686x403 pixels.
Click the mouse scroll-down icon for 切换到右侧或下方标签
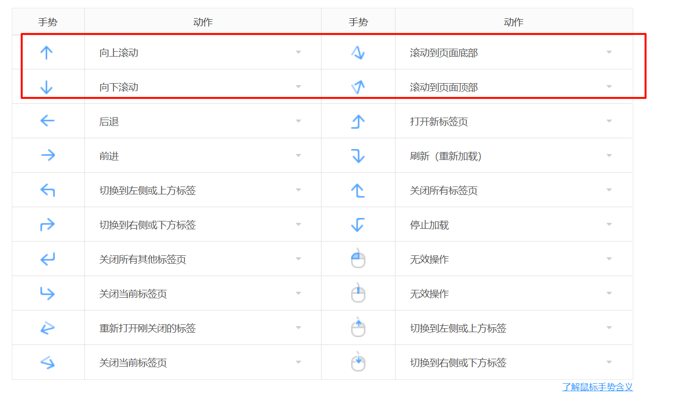pyautogui.click(x=358, y=362)
